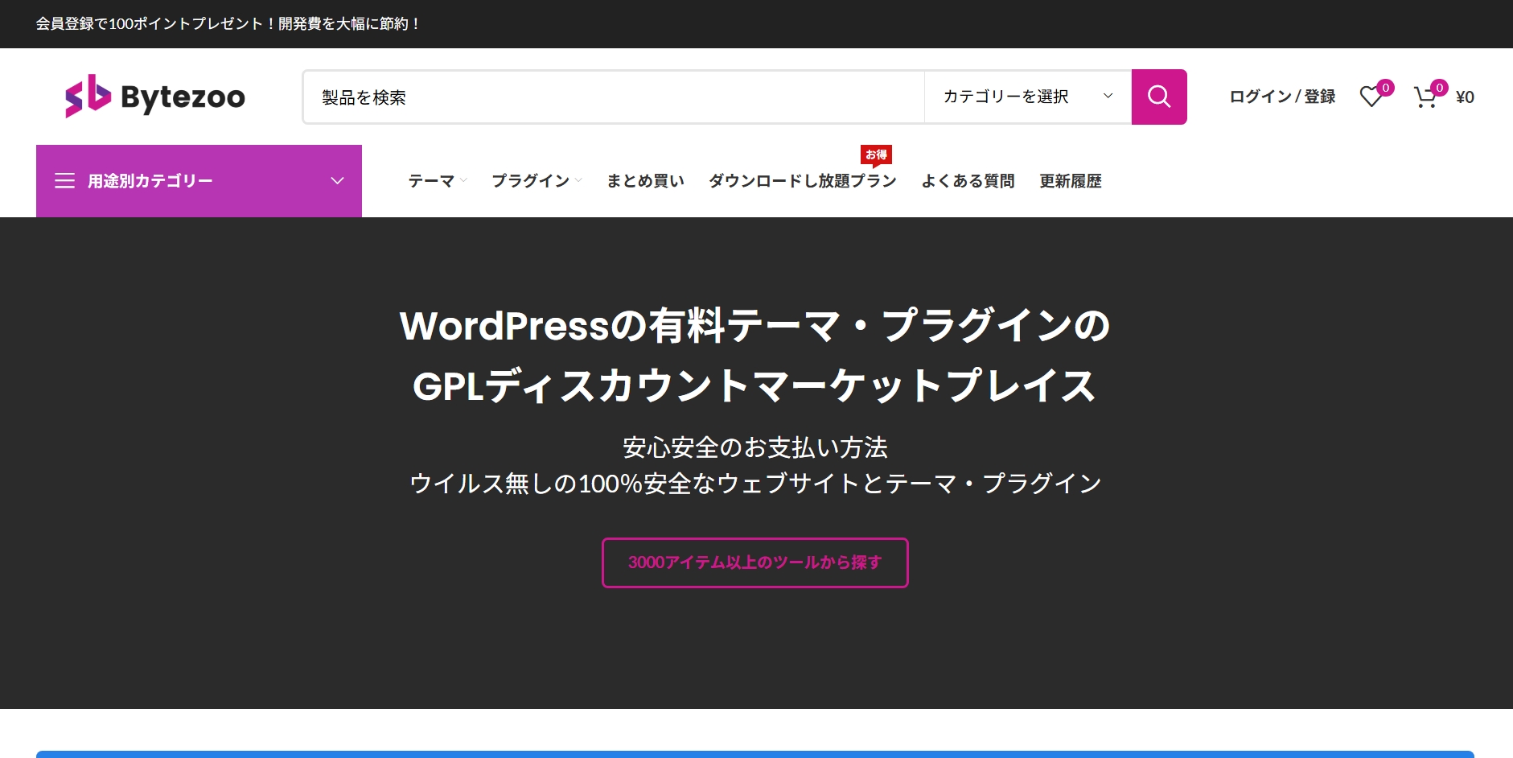Viewport: 1513px width, 758px height.
Task: Expand the 用途別カテゴリー menu chevron
Action: pos(337,181)
